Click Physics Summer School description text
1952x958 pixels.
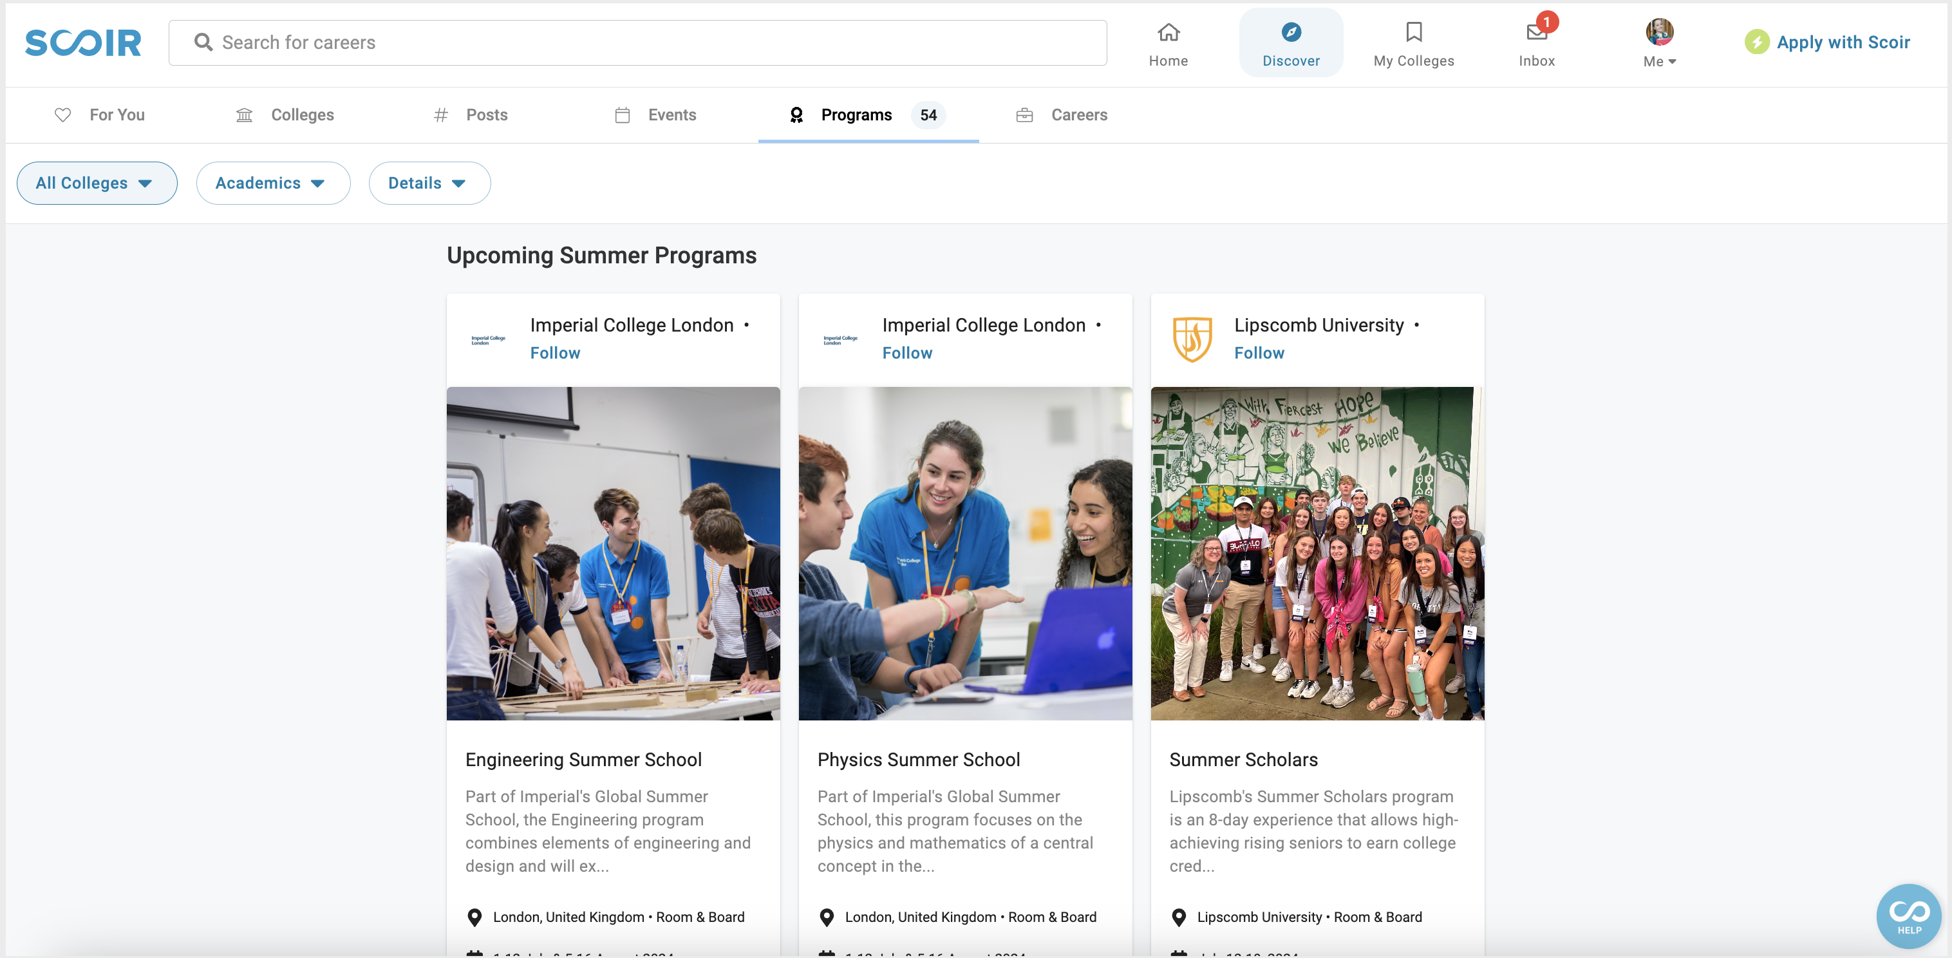(955, 831)
